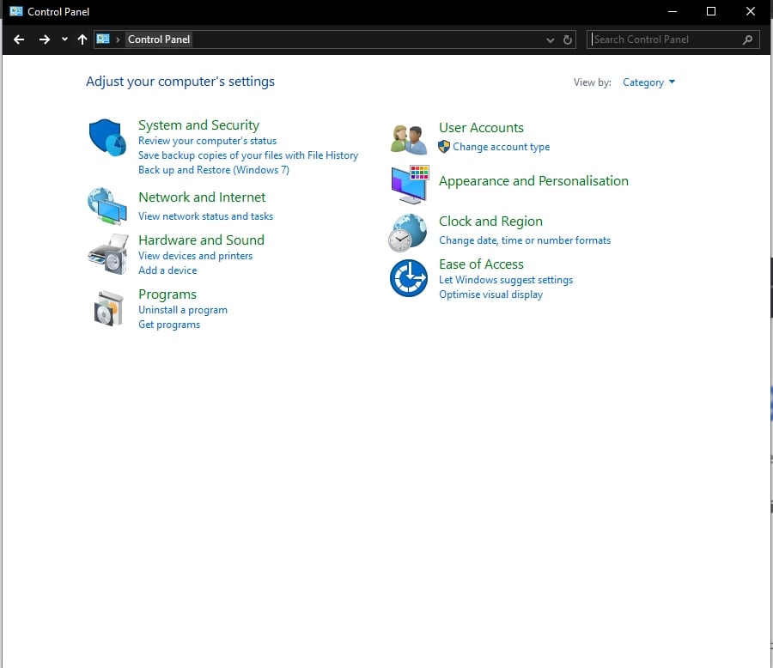The width and height of the screenshot is (773, 668).
Task: Change date, time or number formats
Action: tap(525, 240)
